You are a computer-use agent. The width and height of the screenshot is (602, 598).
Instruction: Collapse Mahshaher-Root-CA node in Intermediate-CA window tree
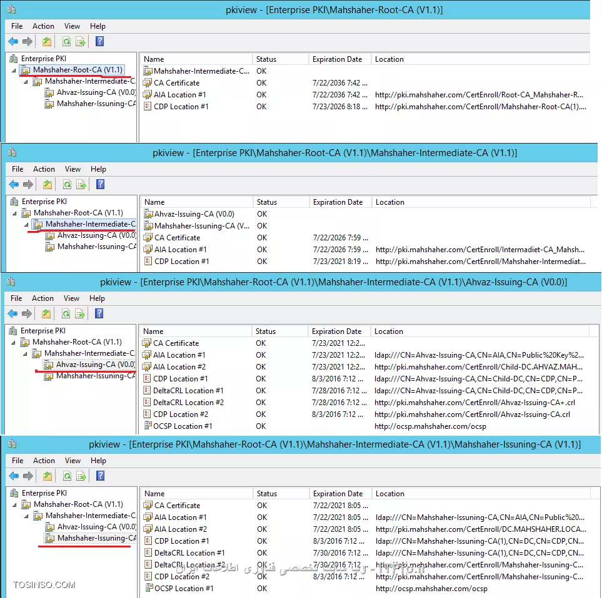point(14,213)
